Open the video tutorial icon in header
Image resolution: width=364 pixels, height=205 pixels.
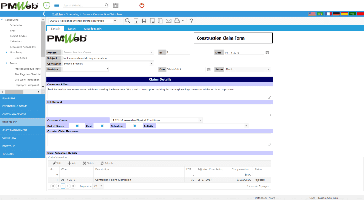(116, 5)
